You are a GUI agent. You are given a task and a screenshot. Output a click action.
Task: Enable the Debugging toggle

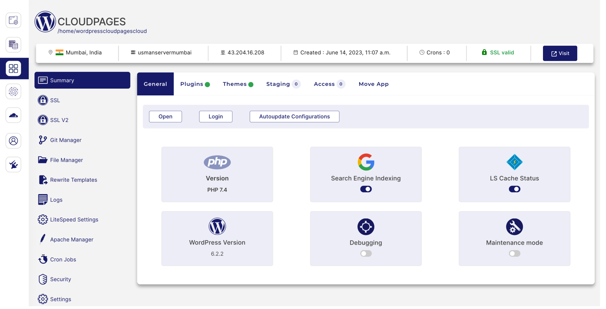366,253
